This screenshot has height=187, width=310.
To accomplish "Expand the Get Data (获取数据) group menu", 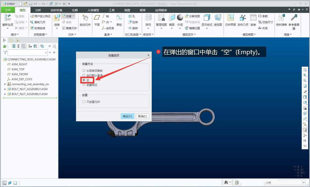I will click(41, 35).
